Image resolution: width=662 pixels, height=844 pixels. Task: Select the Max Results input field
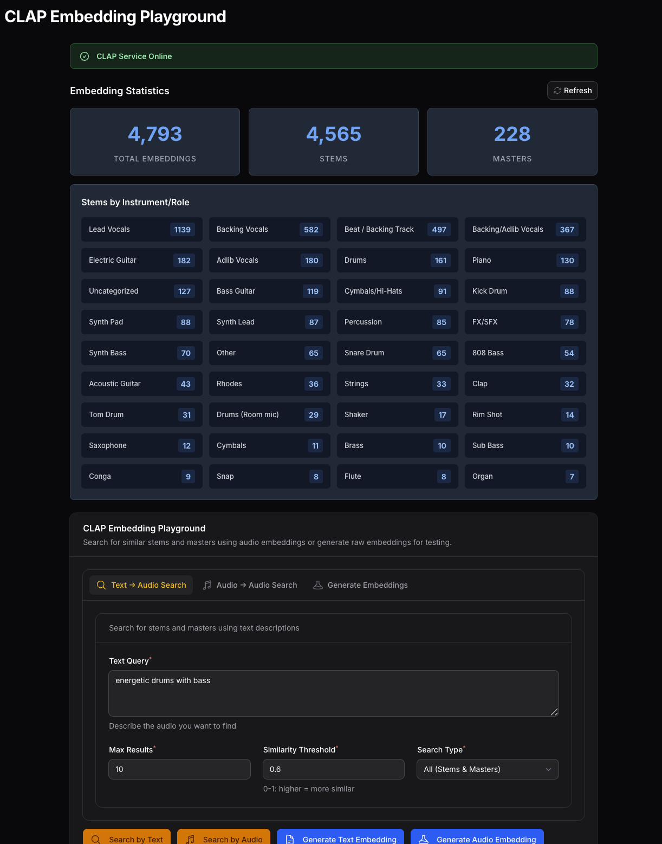point(179,769)
